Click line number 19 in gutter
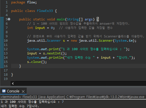This screenshot has height=108, width=146. (x=6, y=79)
